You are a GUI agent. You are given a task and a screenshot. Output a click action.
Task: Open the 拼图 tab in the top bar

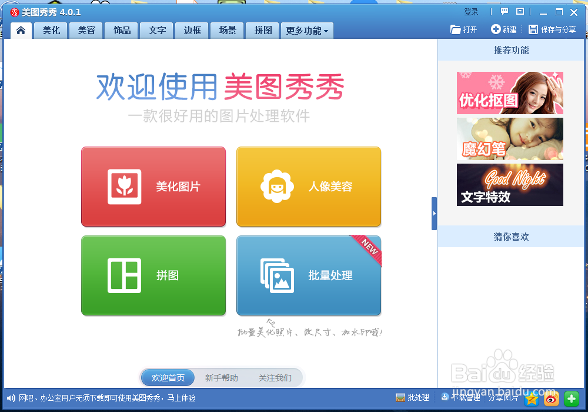263,31
